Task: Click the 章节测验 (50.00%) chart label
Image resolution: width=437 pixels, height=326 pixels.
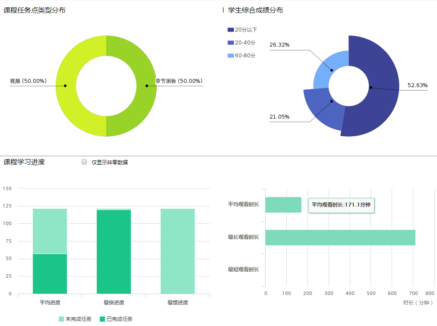Action: (179, 81)
